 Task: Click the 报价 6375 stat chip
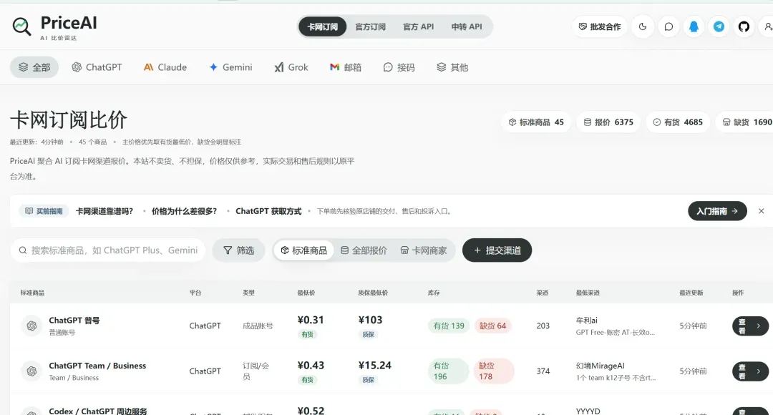point(608,122)
